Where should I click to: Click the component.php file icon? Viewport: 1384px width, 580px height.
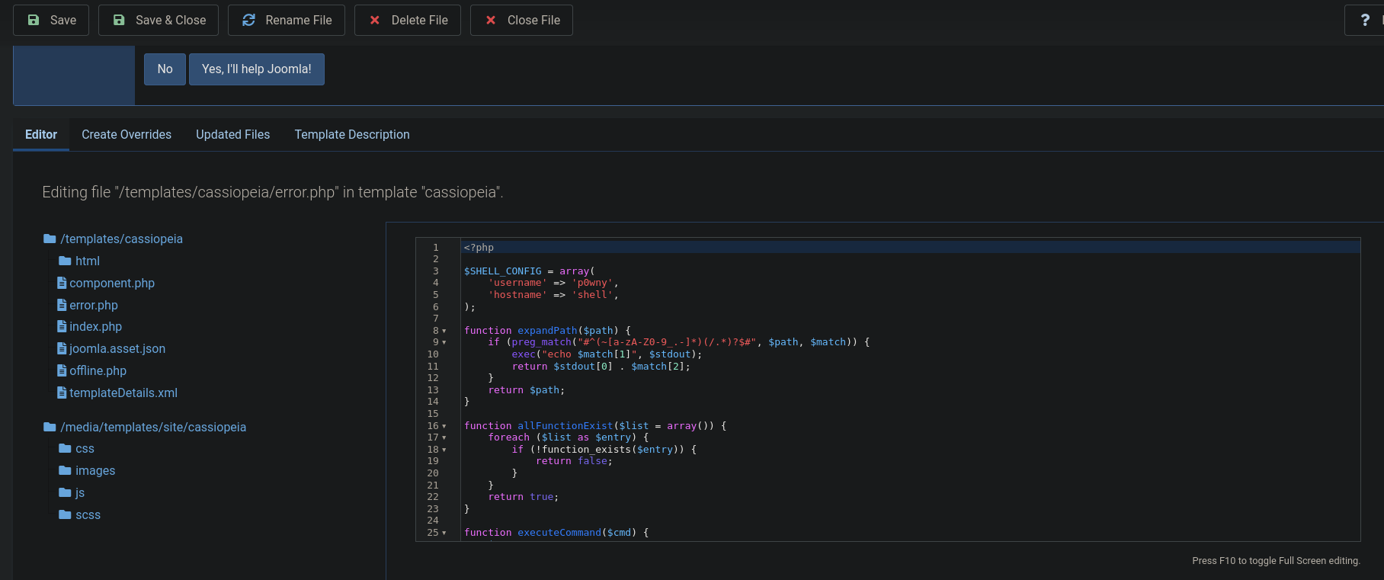click(x=62, y=283)
